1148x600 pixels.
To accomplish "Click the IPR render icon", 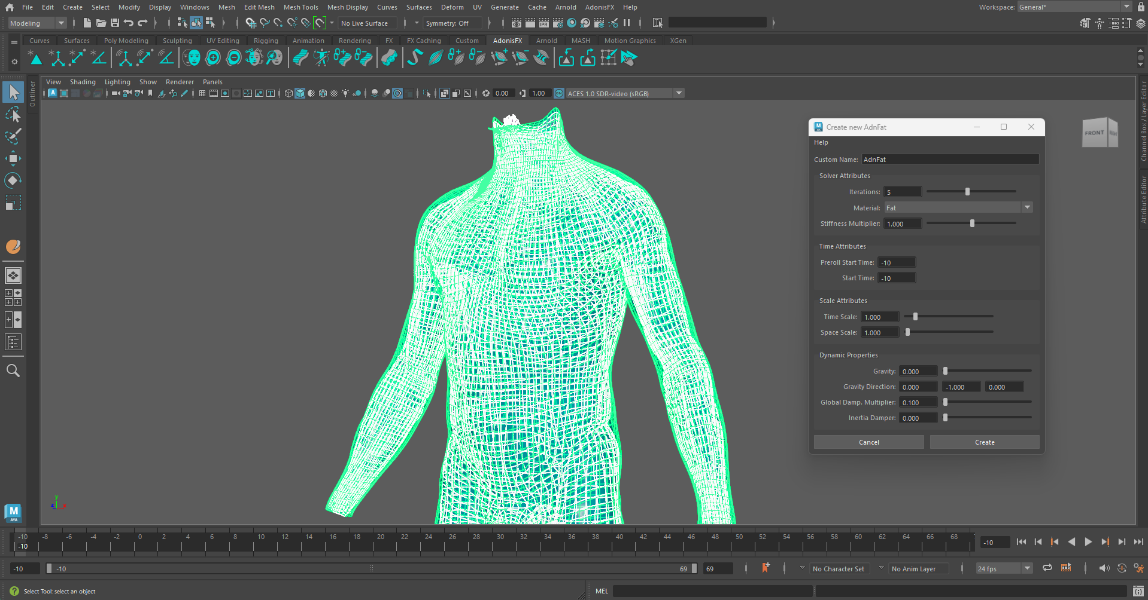I will click(544, 23).
